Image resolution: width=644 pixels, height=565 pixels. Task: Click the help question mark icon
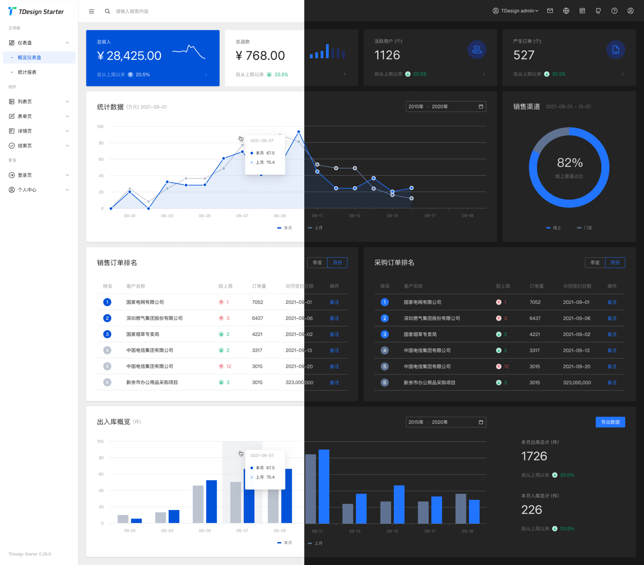click(x=614, y=11)
